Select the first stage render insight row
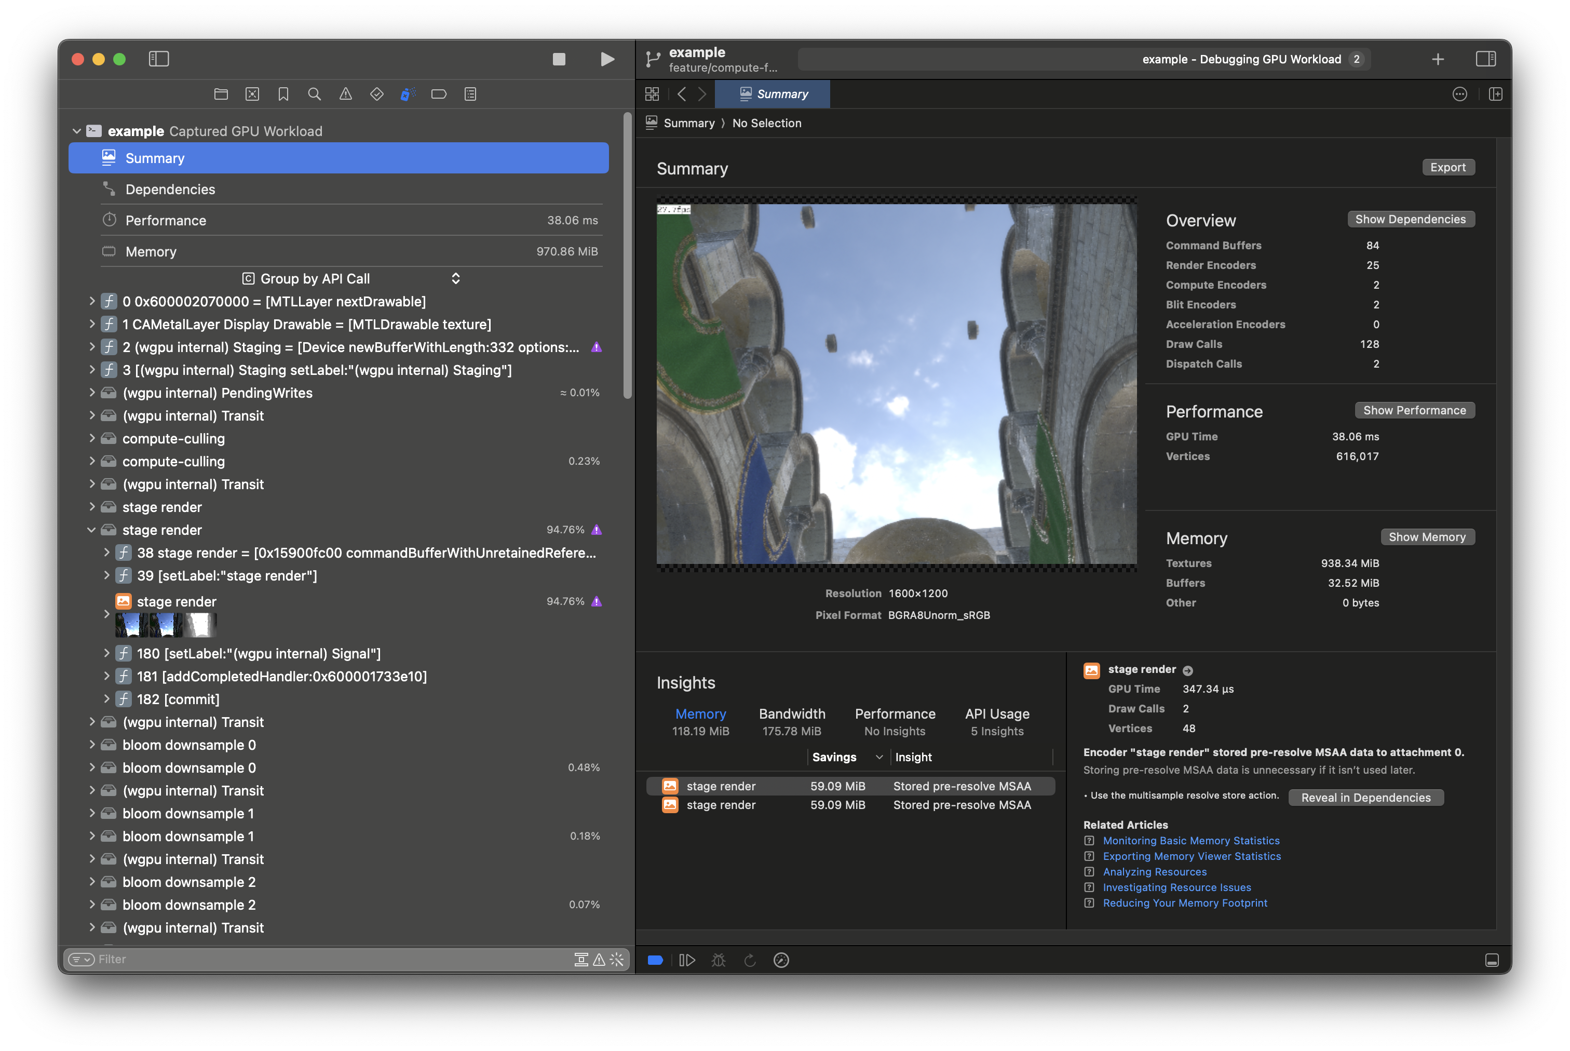This screenshot has height=1051, width=1570. [x=850, y=786]
